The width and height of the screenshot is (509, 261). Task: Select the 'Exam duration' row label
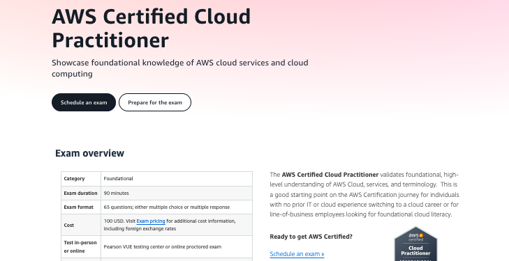[x=80, y=193]
